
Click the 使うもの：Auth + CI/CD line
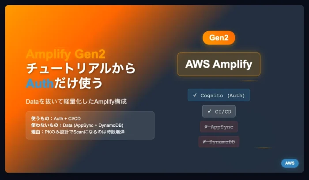pos(56,118)
